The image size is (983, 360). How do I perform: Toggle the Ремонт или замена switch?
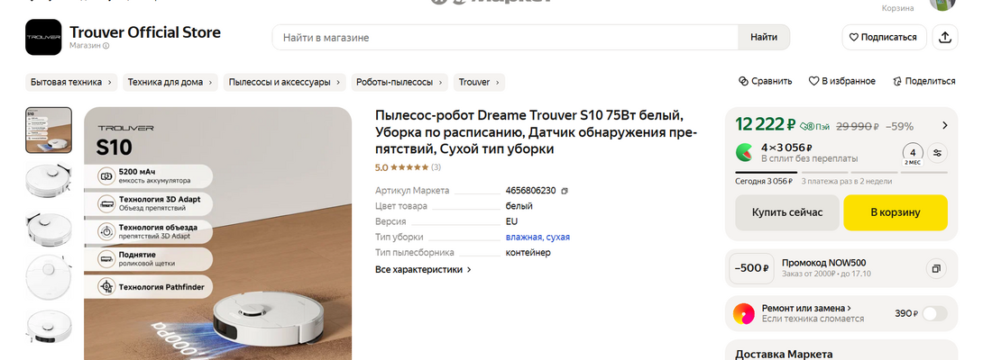pyautogui.click(x=935, y=313)
